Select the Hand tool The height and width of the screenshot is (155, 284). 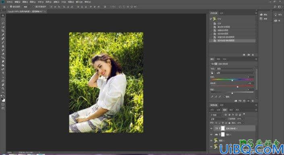pos(3,85)
